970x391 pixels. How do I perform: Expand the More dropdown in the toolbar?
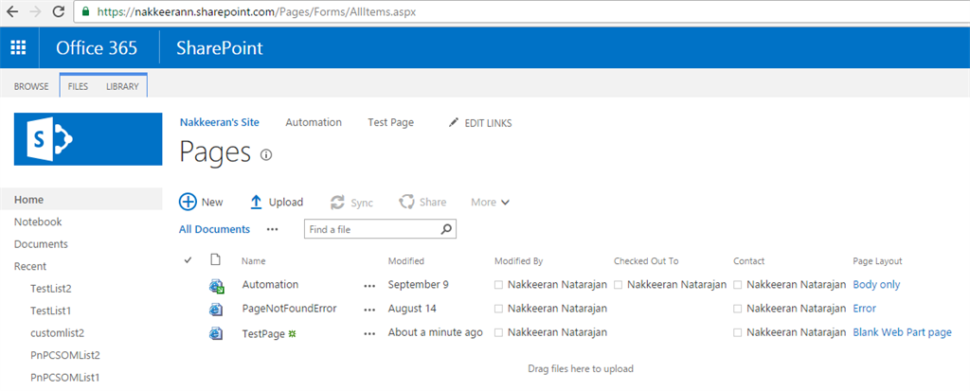click(x=491, y=202)
